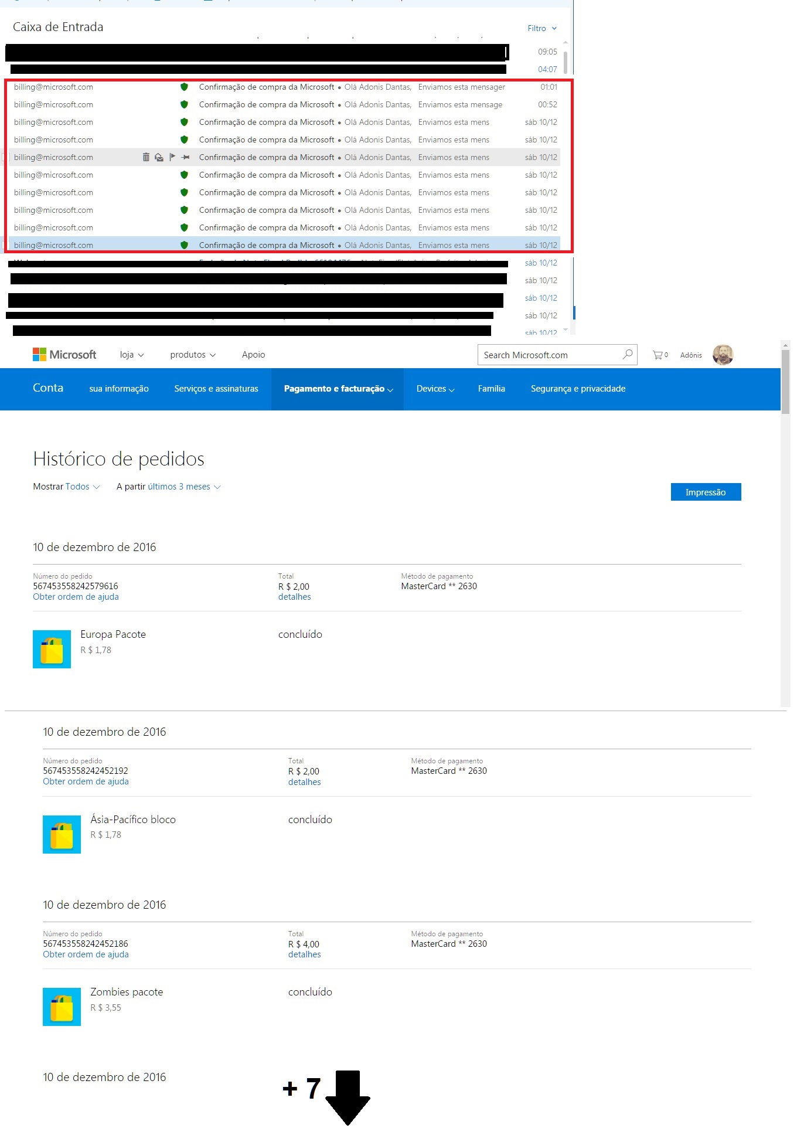Click the Ásia-Pacífico bloco product icon
Screen dimensions: 797x1135
point(62,834)
